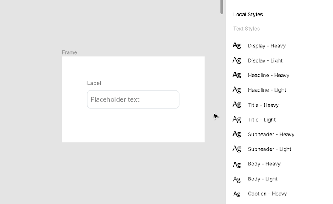Click the Local Styles panel heading
Image resolution: width=333 pixels, height=204 pixels.
[x=248, y=14]
